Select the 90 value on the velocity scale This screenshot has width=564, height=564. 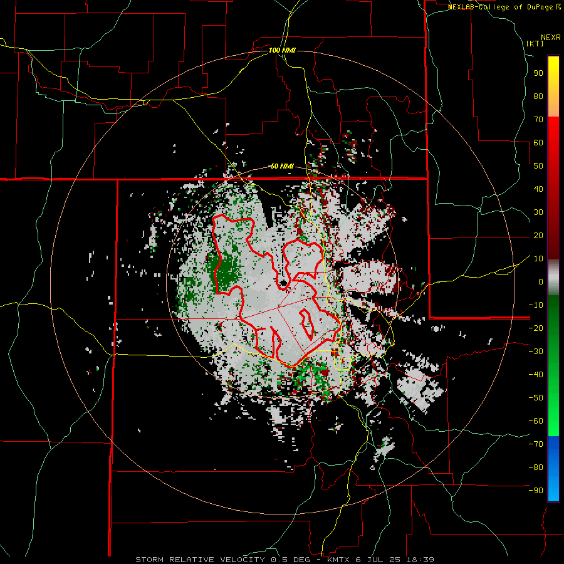coord(538,73)
